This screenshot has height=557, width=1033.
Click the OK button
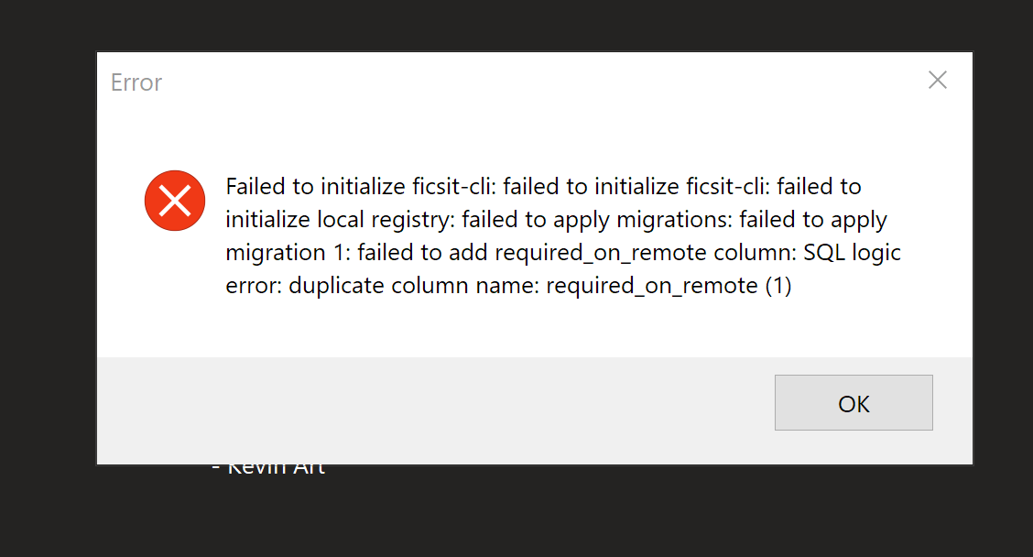click(x=854, y=403)
